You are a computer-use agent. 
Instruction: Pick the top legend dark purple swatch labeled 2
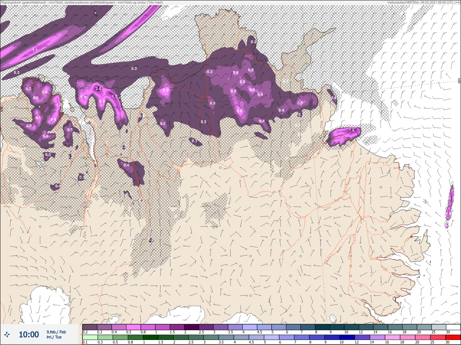tap(192, 327)
